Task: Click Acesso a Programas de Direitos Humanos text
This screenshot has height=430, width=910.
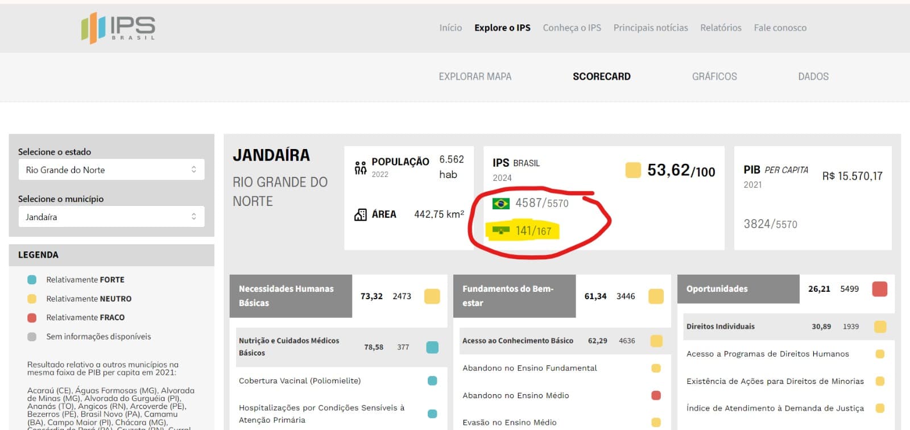Action: tap(768, 354)
